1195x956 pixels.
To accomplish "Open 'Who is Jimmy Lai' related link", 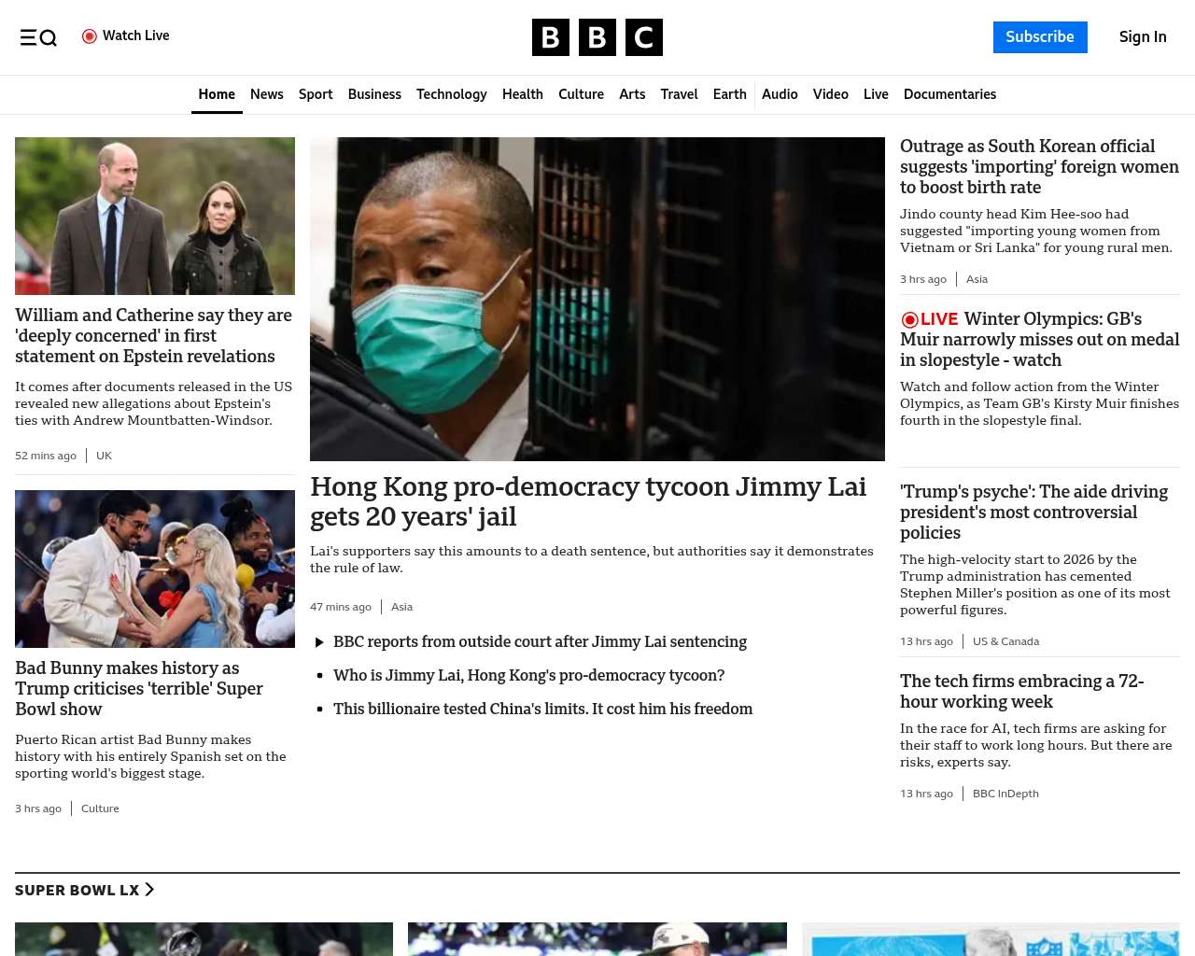I will click(x=528, y=675).
